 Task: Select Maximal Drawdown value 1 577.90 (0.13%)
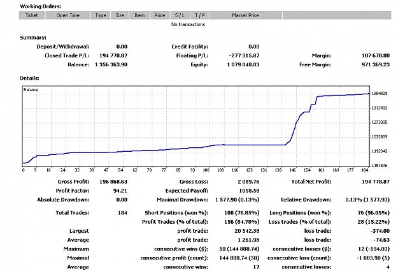click(x=238, y=200)
